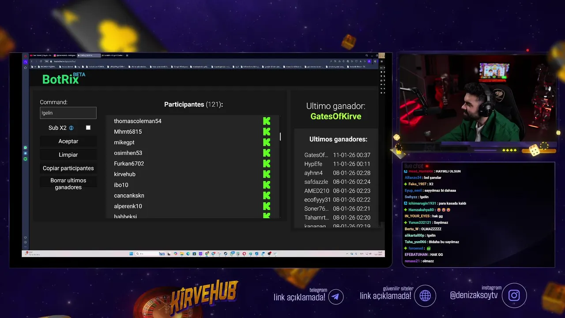Click the Kick icon beside alperenk10

[x=267, y=206]
